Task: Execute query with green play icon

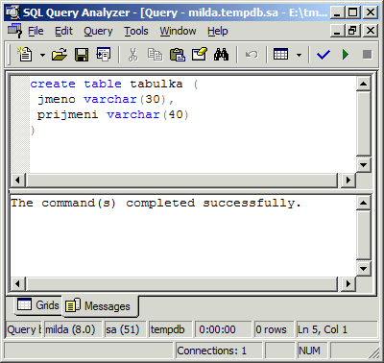Action: [346, 55]
